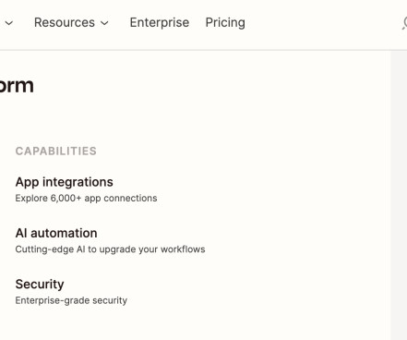Click the 'Enterprise-grade security' description
The width and height of the screenshot is (407, 340).
pyautogui.click(x=71, y=300)
